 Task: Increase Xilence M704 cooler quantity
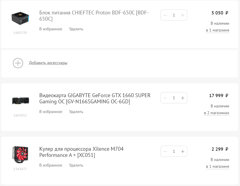[x=183, y=152]
